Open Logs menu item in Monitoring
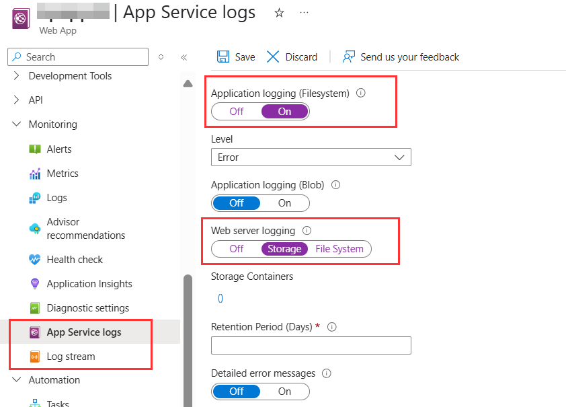The image size is (566, 407). coord(57,198)
